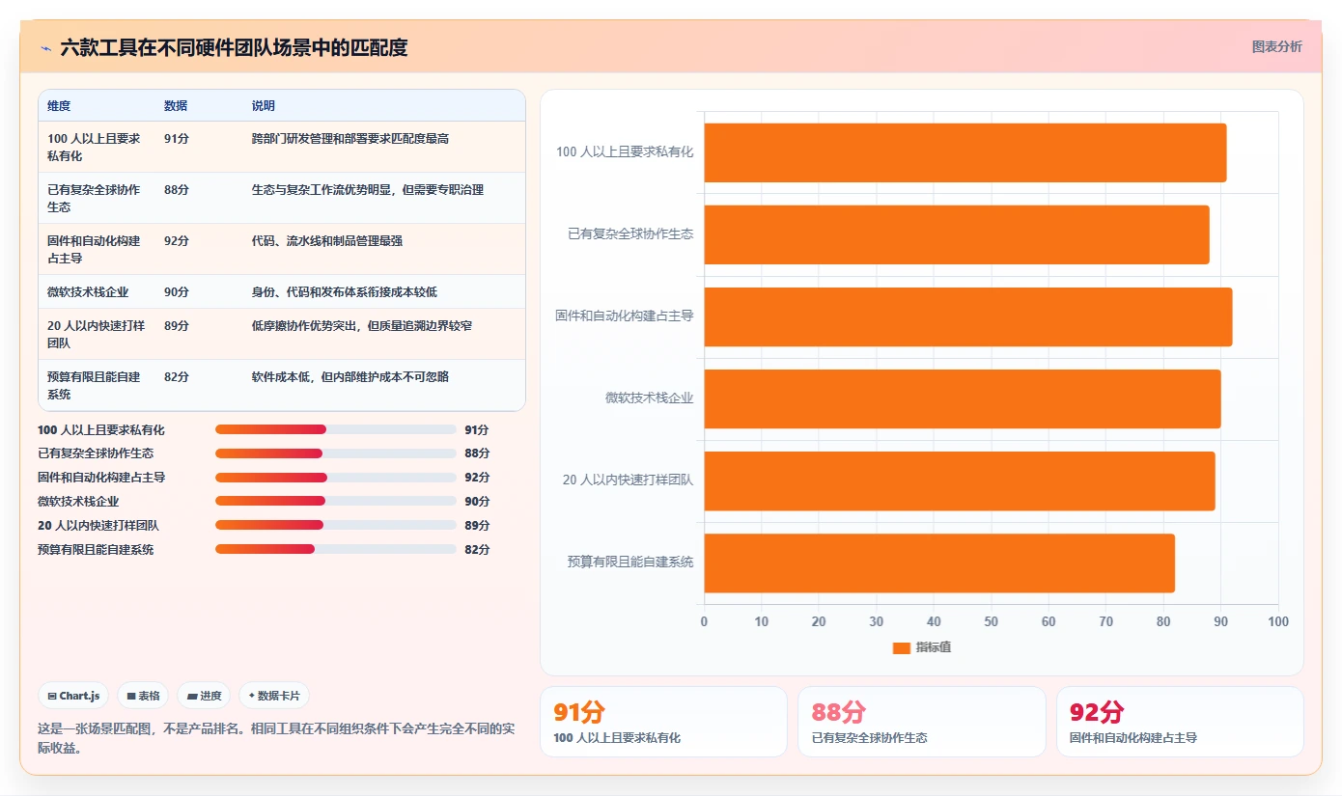The height and width of the screenshot is (796, 1342).
Task: Click the 固件和自动化构建占主导 progress bar
Action: click(x=335, y=478)
